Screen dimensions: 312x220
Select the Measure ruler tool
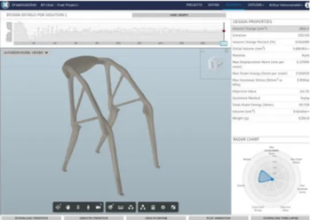click(x=121, y=207)
